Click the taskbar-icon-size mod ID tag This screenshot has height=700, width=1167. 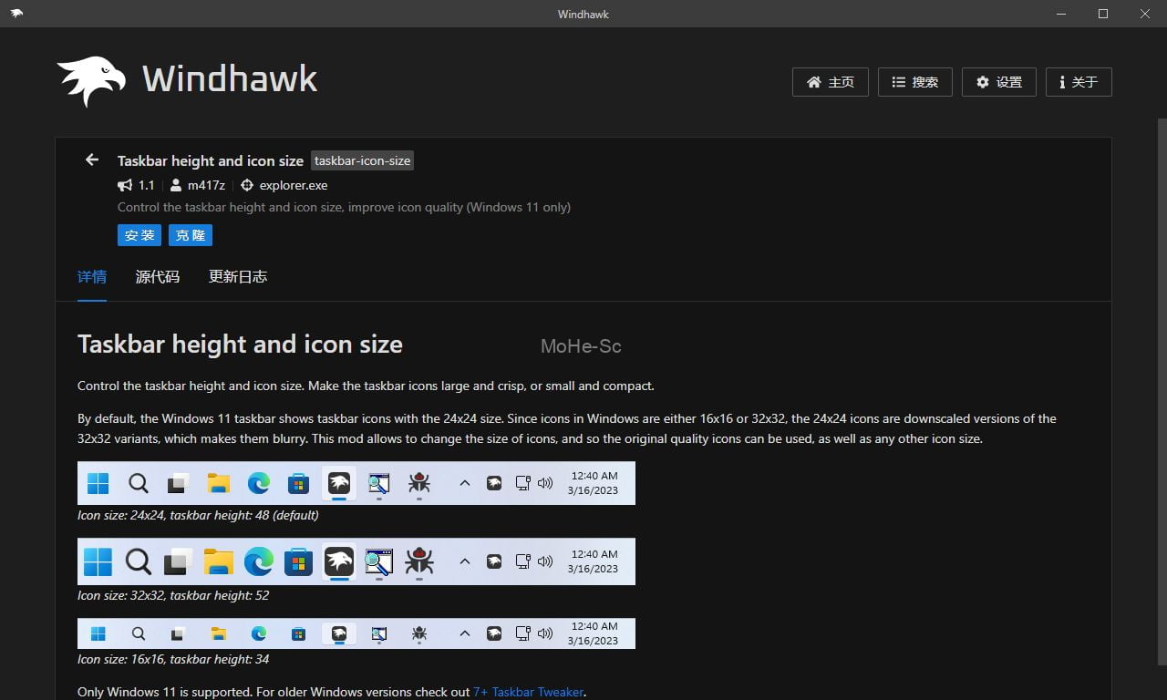click(x=362, y=161)
